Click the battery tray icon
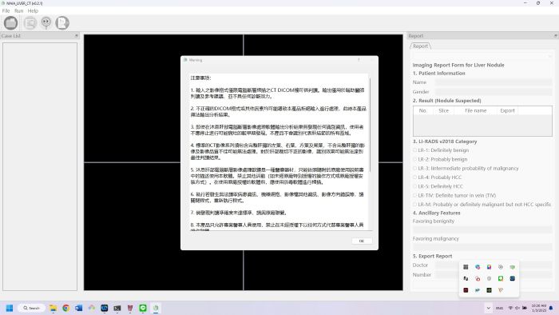Image resolution: width=559 pixels, height=315 pixels. coord(525,308)
